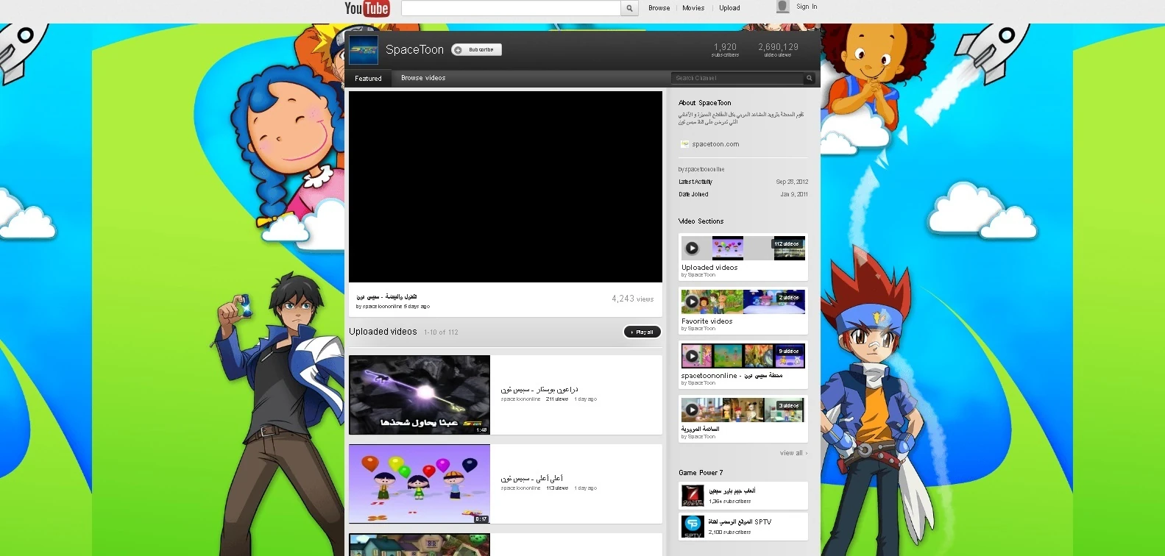
Task: Click the view all link under Video Sections
Action: [793, 453]
